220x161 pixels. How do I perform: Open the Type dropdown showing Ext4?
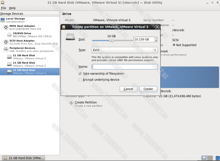click(x=125, y=50)
